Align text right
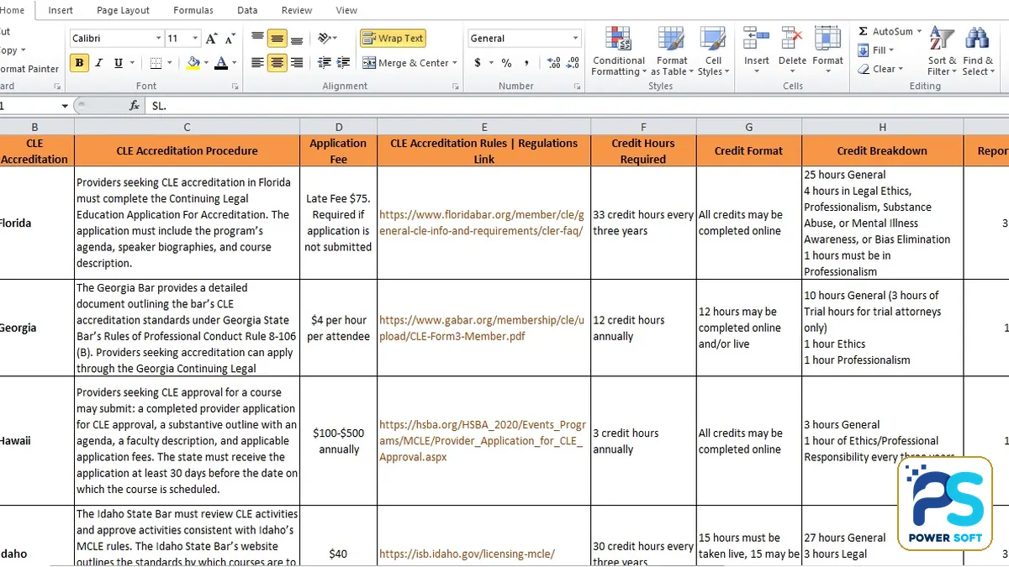 (296, 63)
